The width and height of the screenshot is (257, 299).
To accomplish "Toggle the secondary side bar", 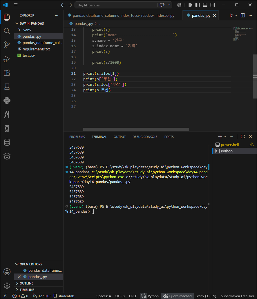I will click(x=213, y=5).
